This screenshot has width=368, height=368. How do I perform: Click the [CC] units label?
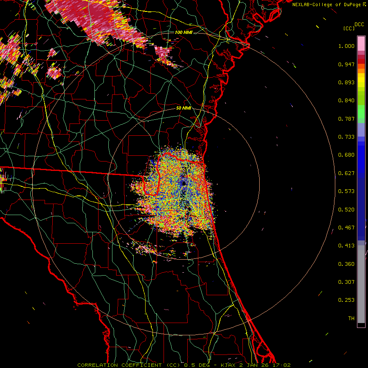[348, 28]
